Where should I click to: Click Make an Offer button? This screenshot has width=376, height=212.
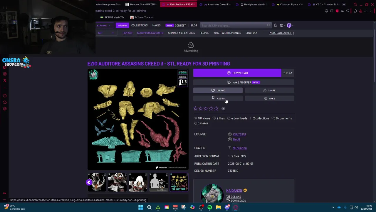244,82
